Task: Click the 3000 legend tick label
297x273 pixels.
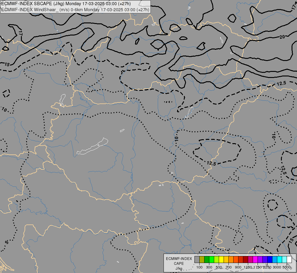Action: pyautogui.click(x=277, y=267)
